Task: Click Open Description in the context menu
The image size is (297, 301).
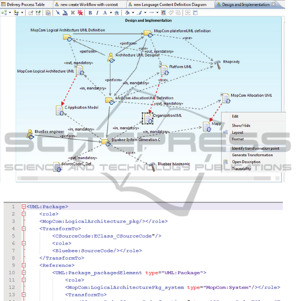Action: pos(246,162)
